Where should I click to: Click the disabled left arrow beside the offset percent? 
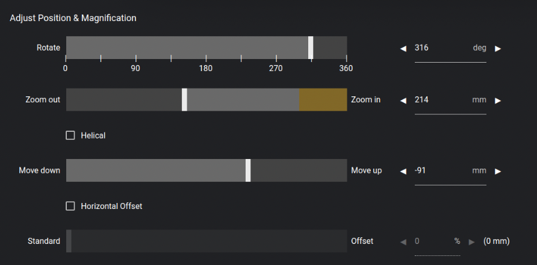click(x=403, y=242)
